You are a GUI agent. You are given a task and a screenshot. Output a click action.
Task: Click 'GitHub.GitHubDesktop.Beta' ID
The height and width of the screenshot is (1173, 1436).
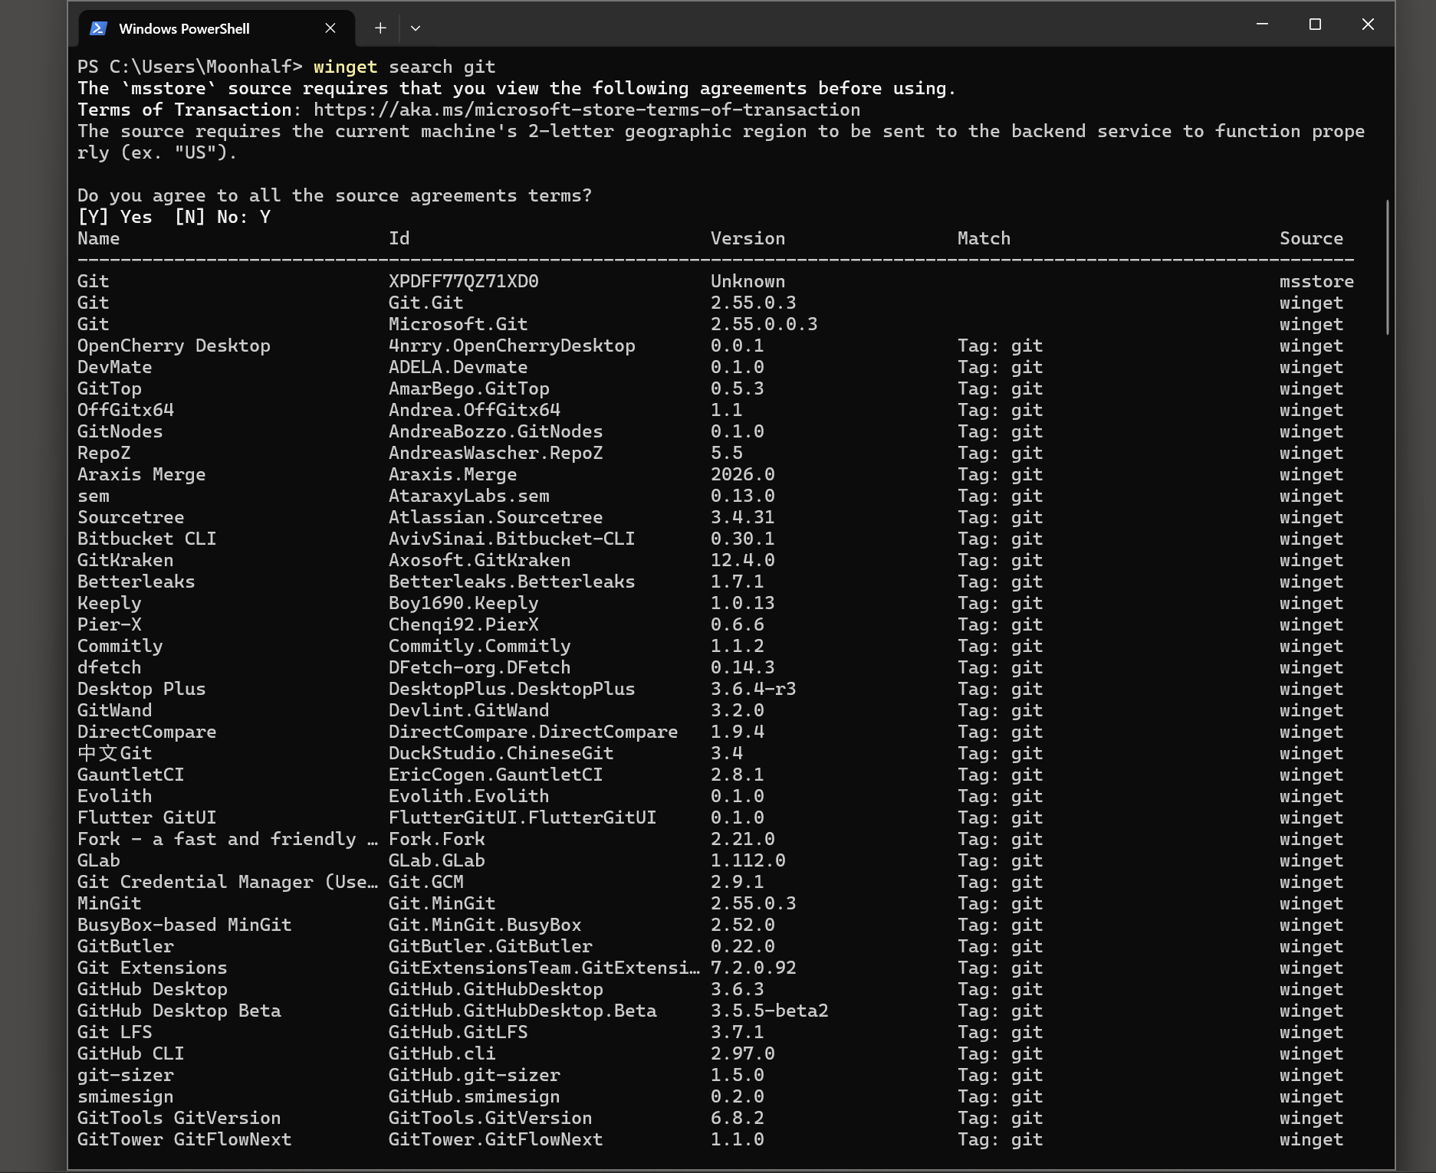[522, 1011]
